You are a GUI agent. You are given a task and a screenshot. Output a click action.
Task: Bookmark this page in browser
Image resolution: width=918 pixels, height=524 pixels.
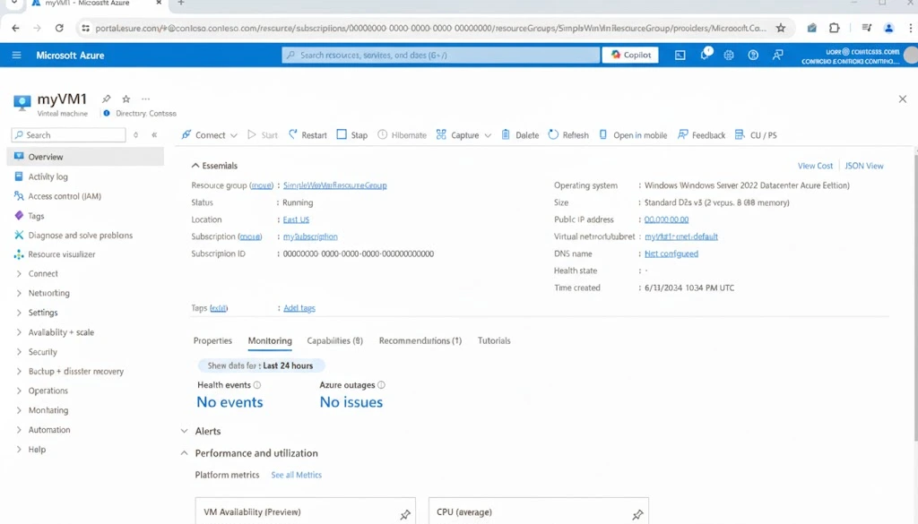[x=781, y=28]
